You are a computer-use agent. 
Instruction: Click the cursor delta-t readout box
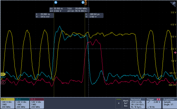(x=69, y=10)
